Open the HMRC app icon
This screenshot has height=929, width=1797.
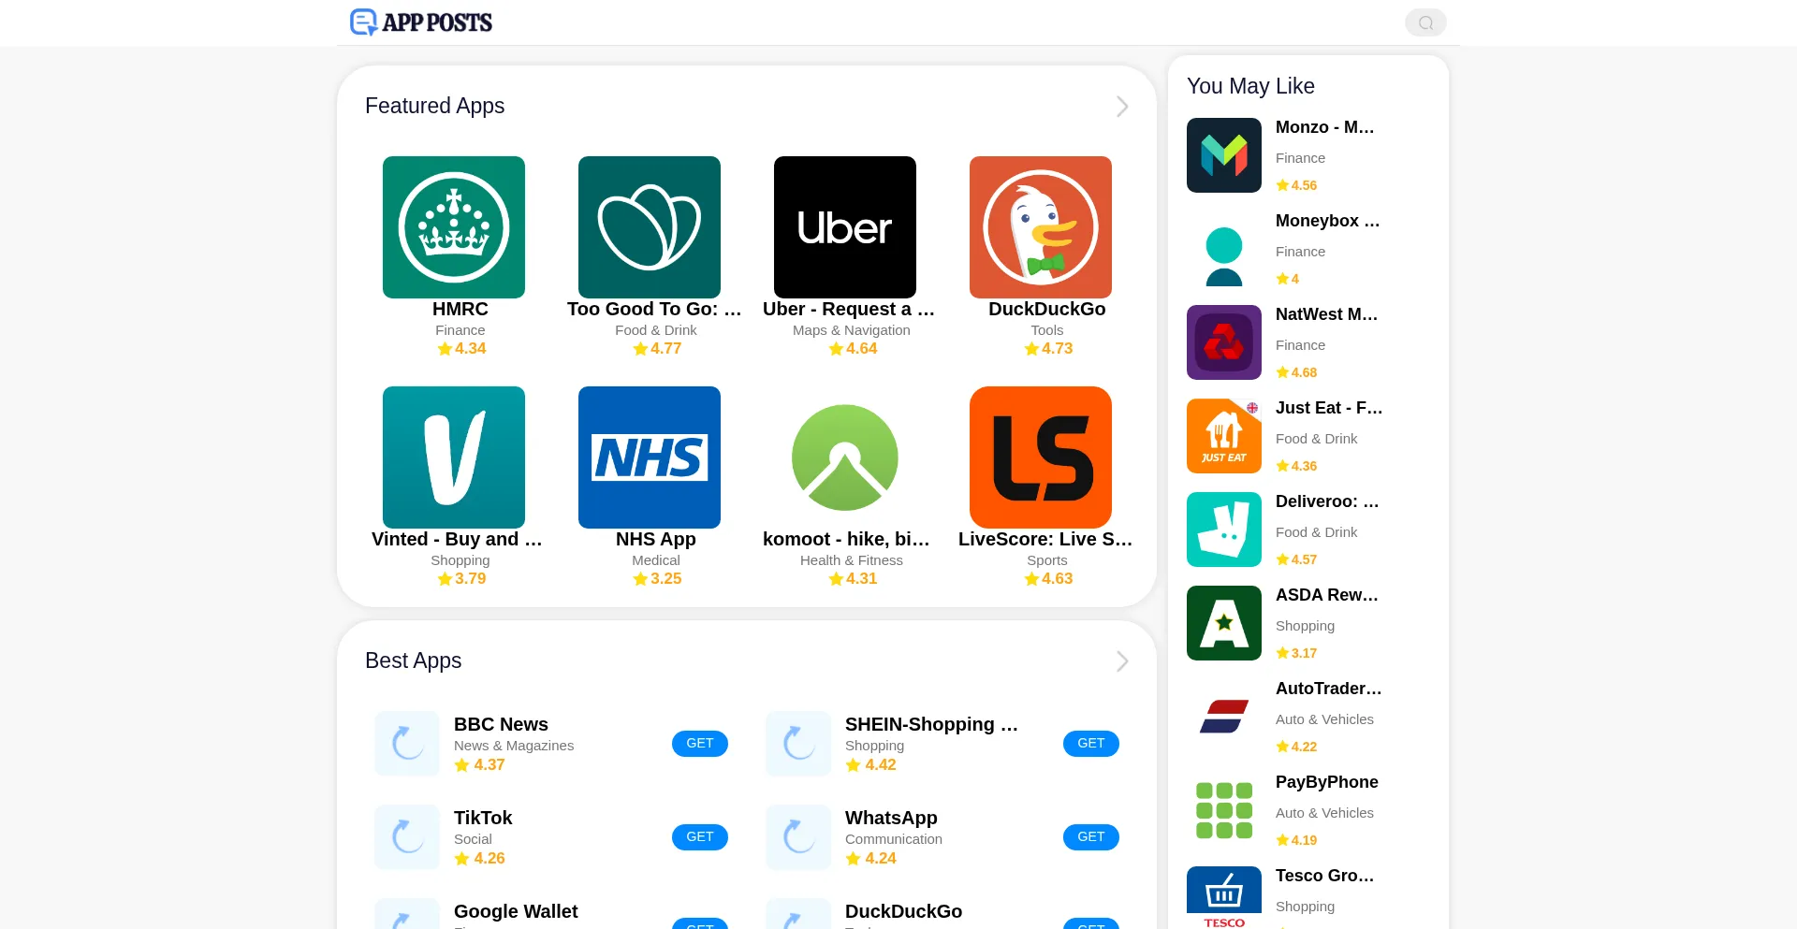click(x=454, y=227)
